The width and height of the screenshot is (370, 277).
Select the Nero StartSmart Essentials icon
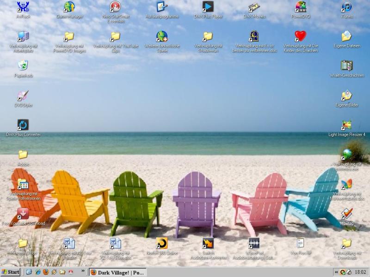(115, 7)
